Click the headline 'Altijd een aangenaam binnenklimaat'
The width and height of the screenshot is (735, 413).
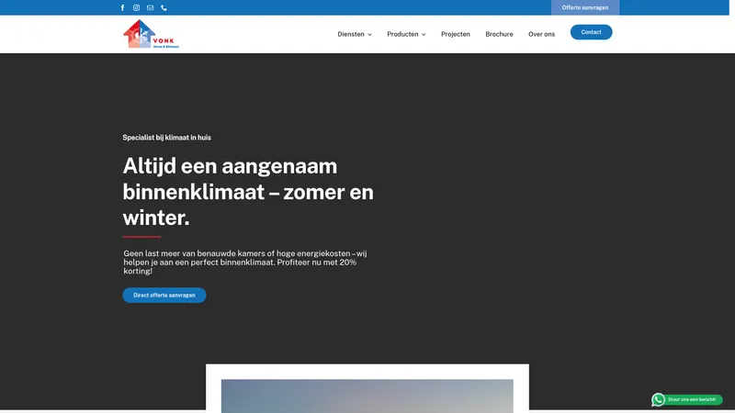(248, 192)
